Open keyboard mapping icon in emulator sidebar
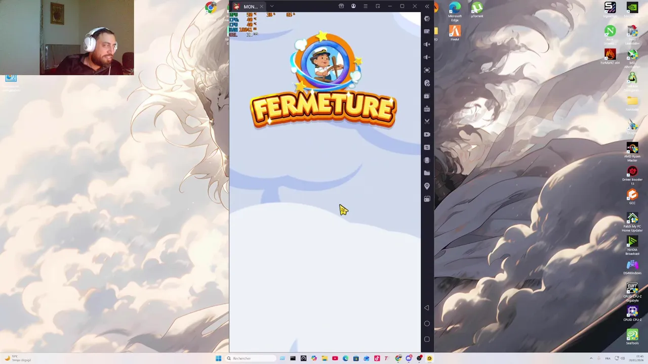This screenshot has height=364, width=648. pos(427,31)
